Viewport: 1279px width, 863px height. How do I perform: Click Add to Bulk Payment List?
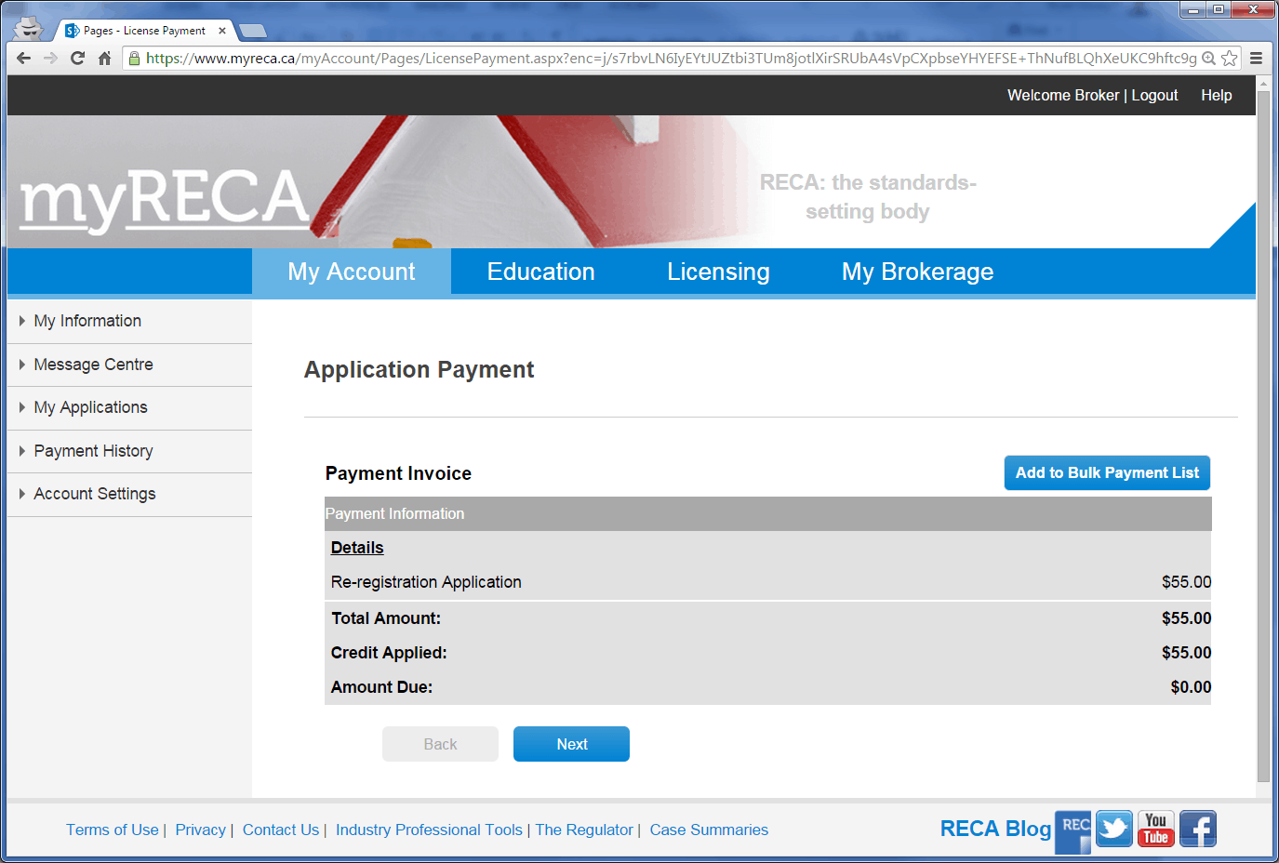coord(1107,472)
